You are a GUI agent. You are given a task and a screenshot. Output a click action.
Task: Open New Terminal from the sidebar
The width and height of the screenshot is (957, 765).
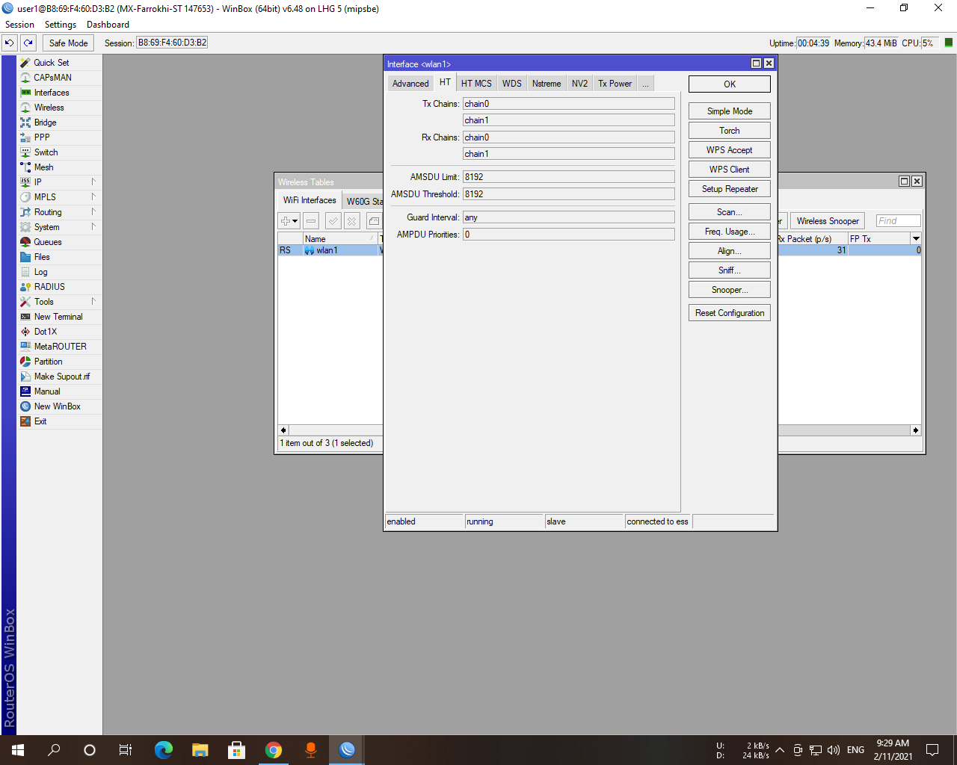[58, 316]
